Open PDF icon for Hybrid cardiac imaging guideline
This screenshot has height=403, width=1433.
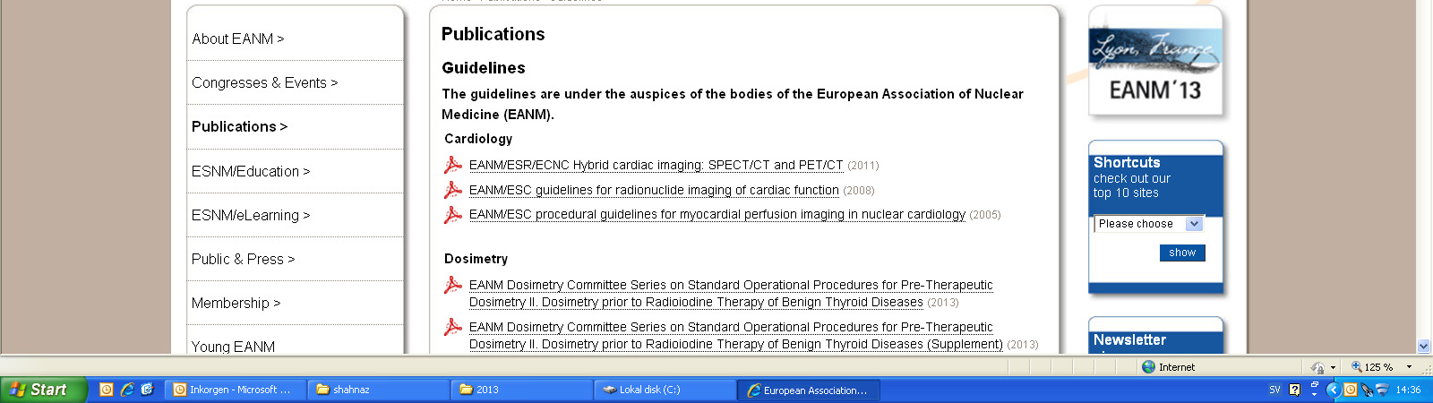[x=453, y=165]
